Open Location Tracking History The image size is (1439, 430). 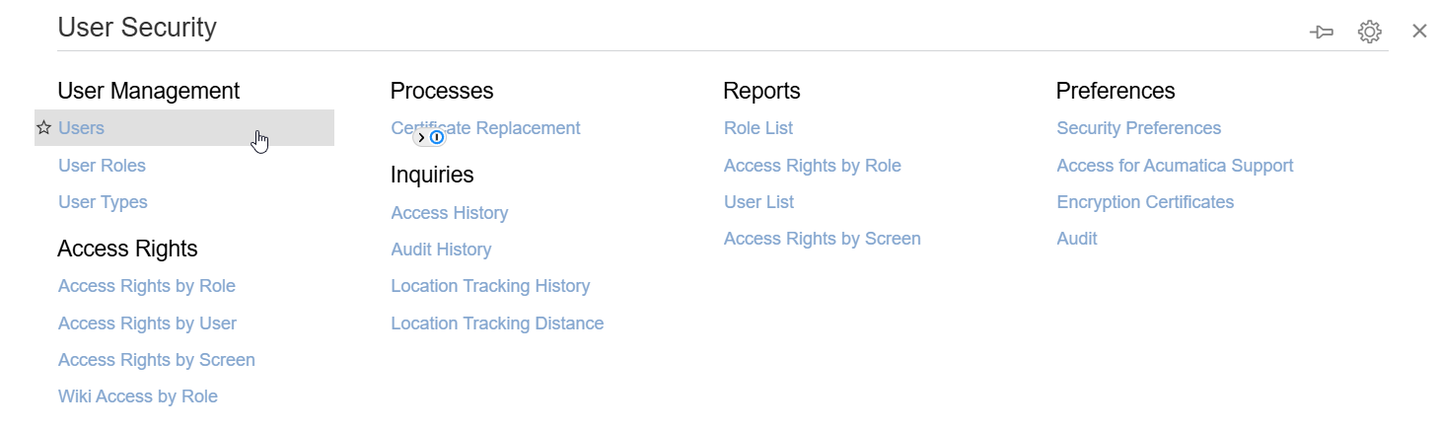[490, 286]
